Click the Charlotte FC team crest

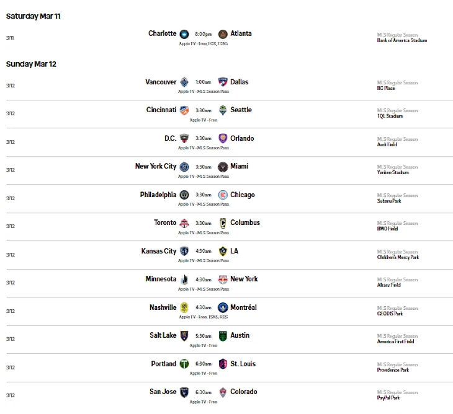184,34
